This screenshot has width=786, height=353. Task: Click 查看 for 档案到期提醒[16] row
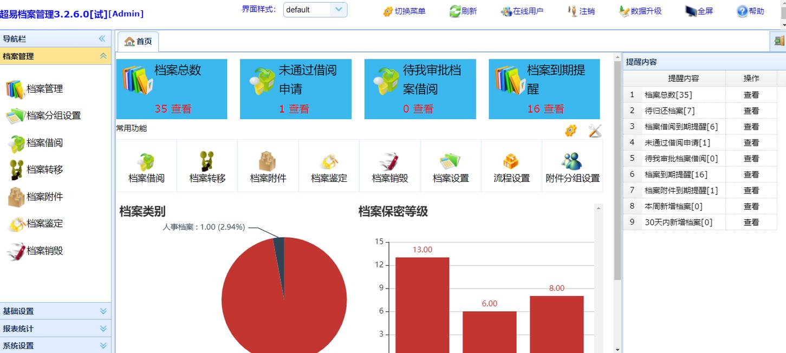point(751,174)
